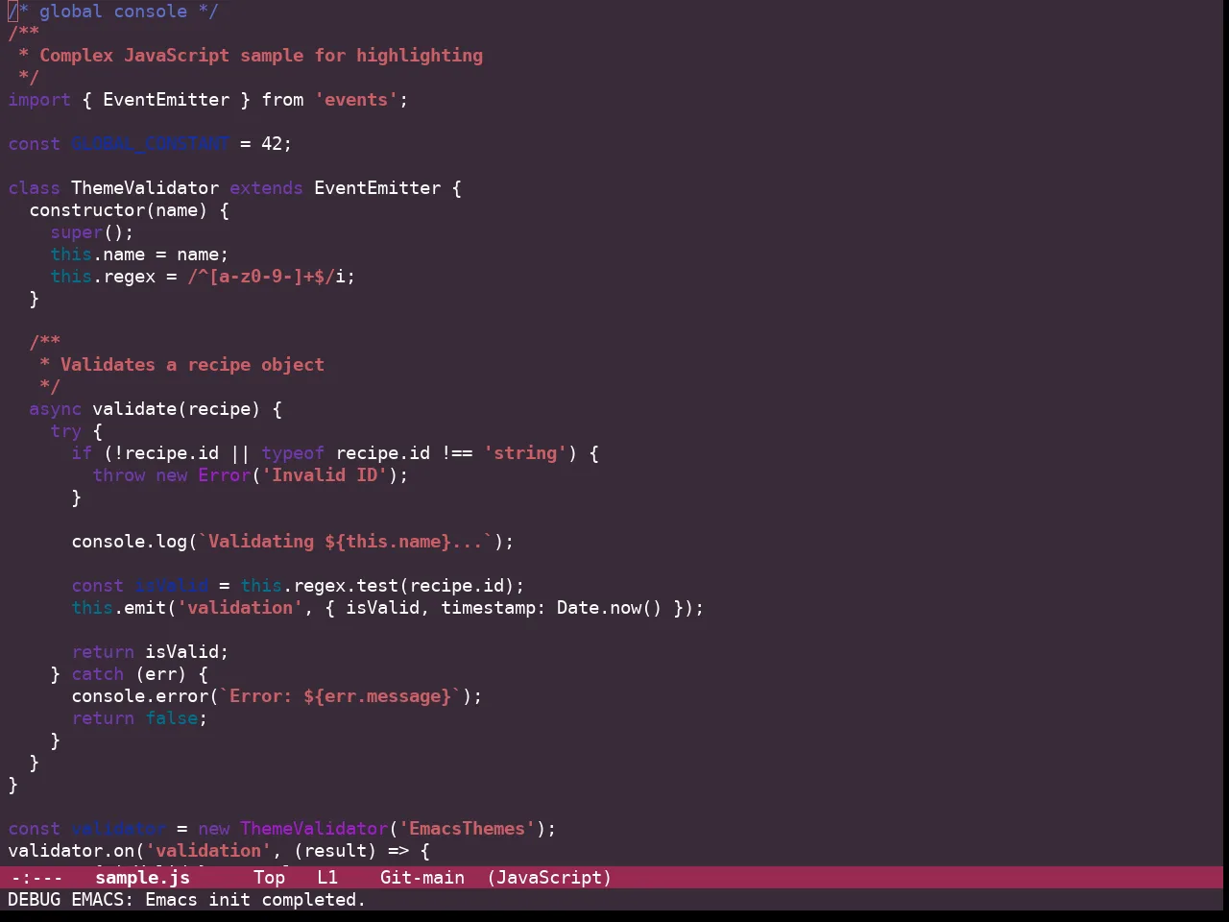The image size is (1229, 922).
Task: Click the template string 'Validating ${this.name}...'
Action: tap(346, 542)
